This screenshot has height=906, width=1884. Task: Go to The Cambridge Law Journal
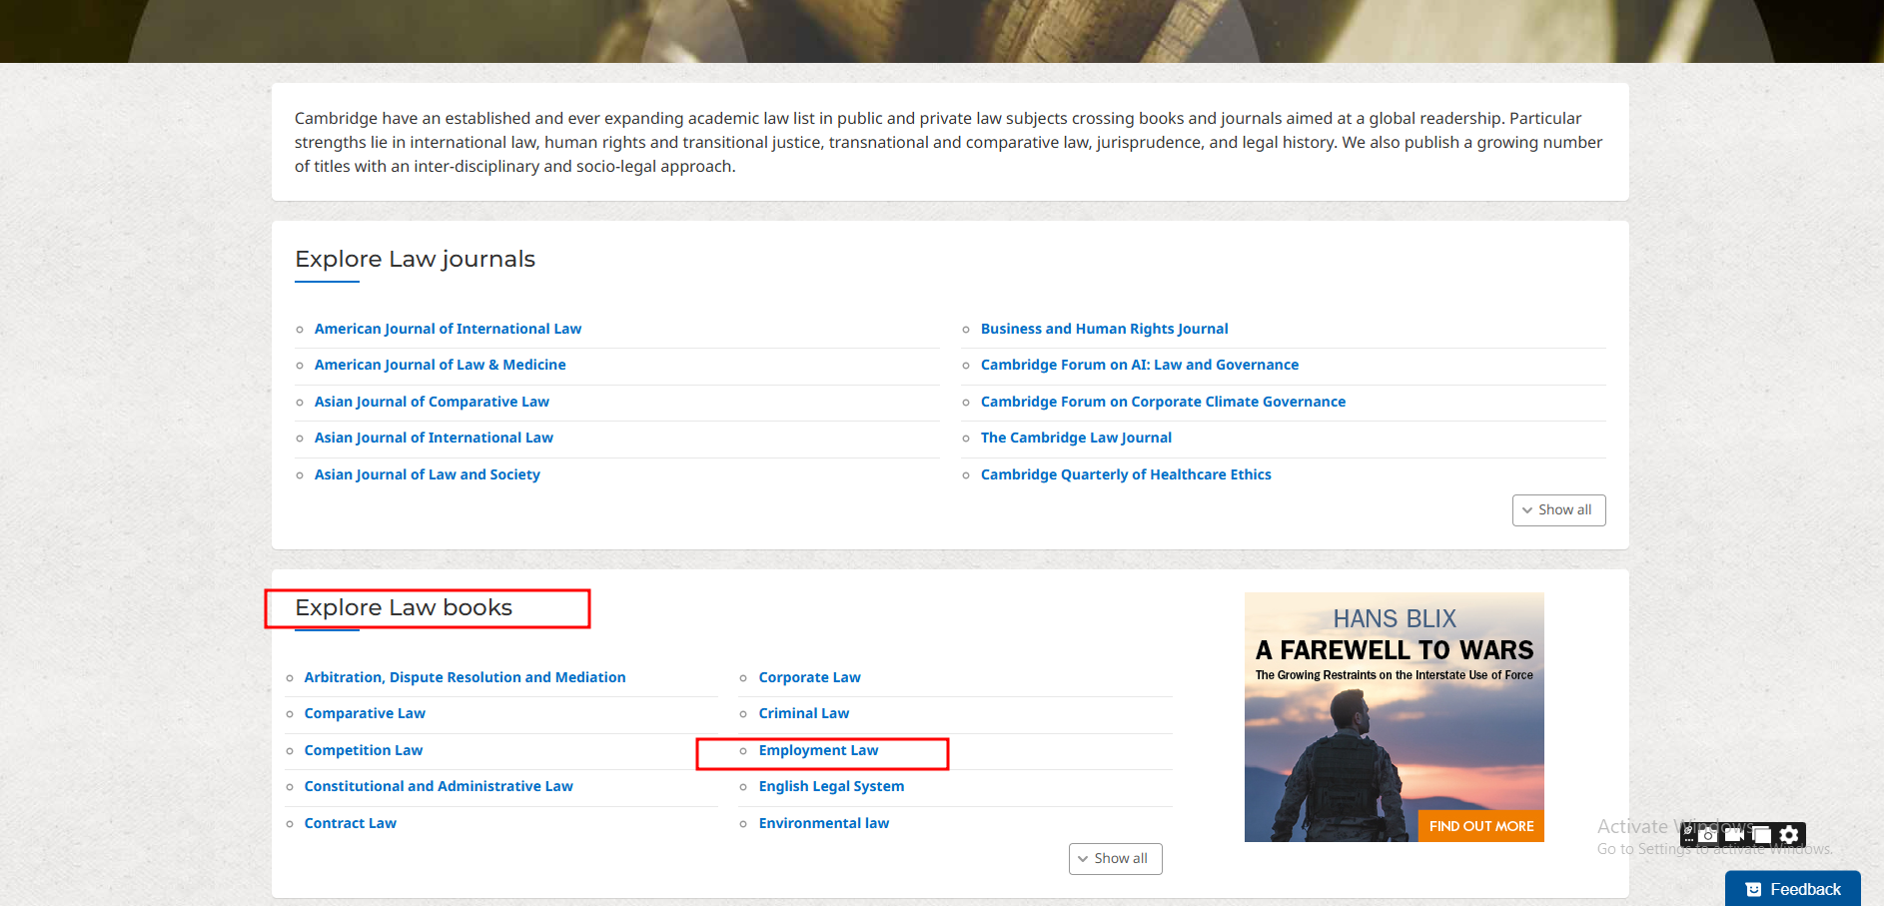coord(1076,438)
